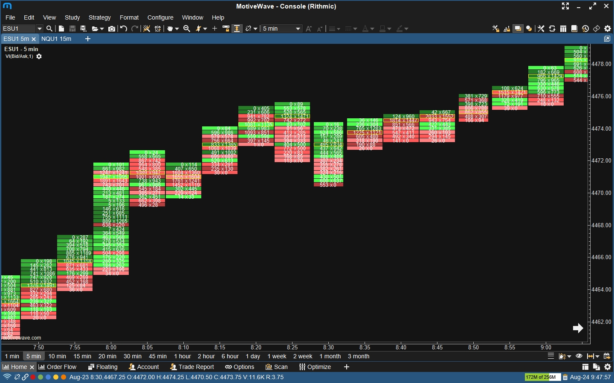Click the magnifier search symbol icon
Image resolution: width=614 pixels, height=383 pixels.
pyautogui.click(x=49, y=29)
